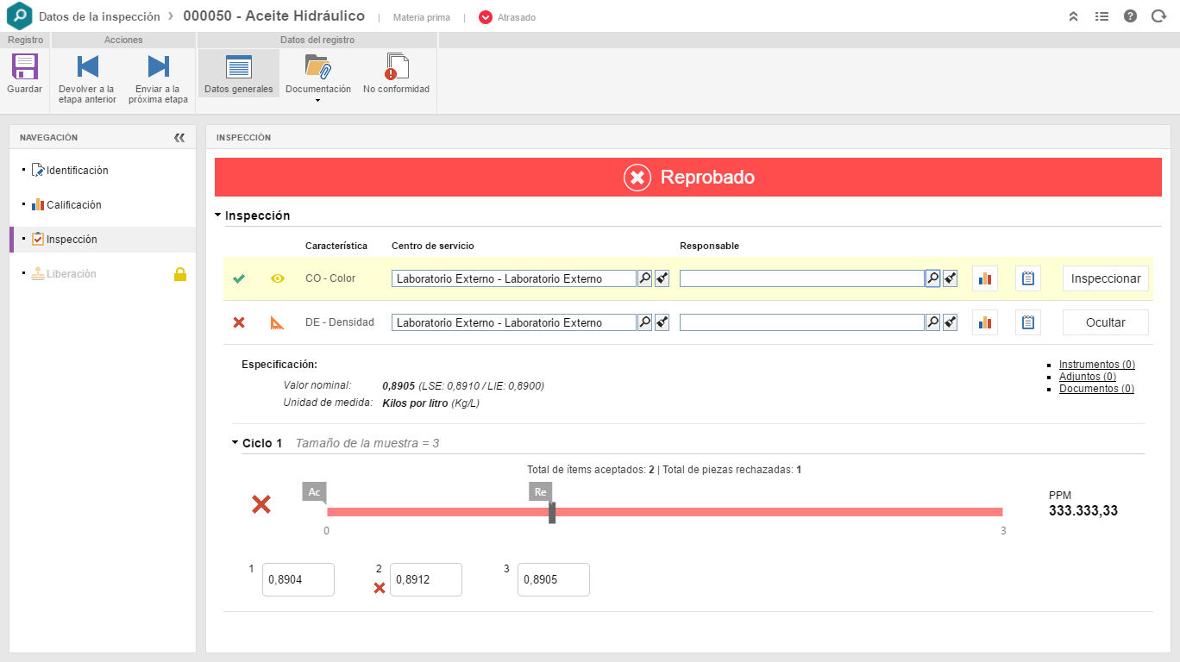Select Identificación in navigation panel
1180x662 pixels.
(77, 171)
